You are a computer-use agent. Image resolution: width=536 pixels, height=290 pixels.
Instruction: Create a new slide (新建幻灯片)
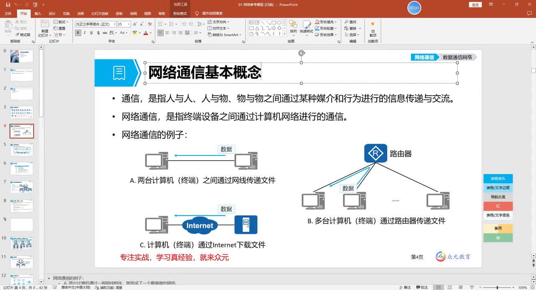45,28
